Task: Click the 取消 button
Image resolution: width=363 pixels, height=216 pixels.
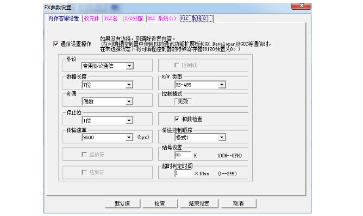Action: click(x=239, y=204)
